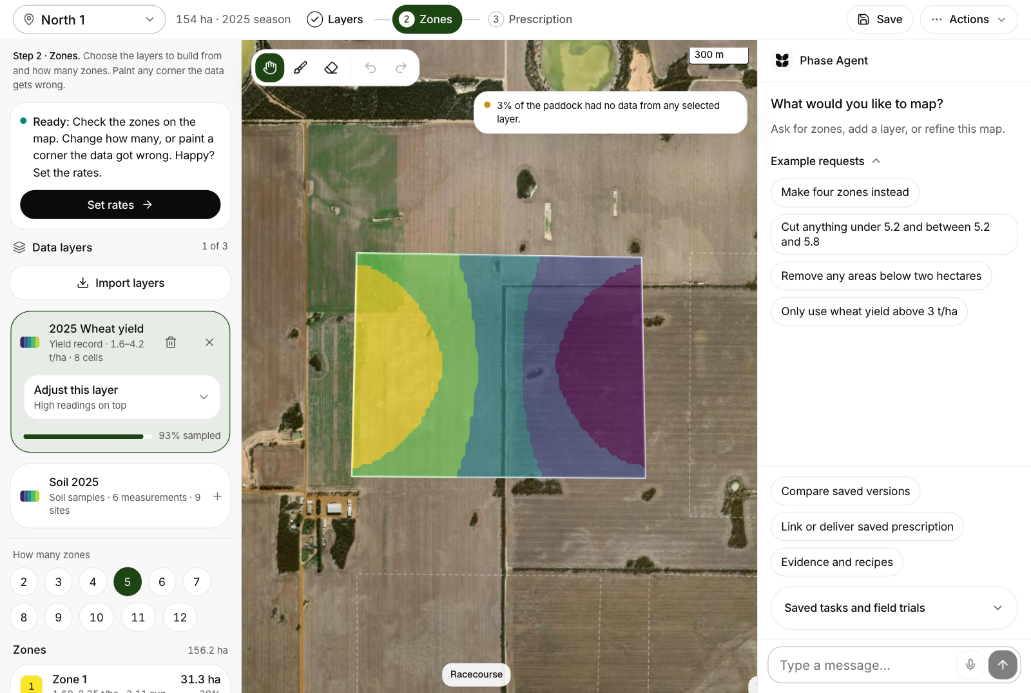This screenshot has height=693, width=1031.
Task: Save the current map
Action: point(880,19)
